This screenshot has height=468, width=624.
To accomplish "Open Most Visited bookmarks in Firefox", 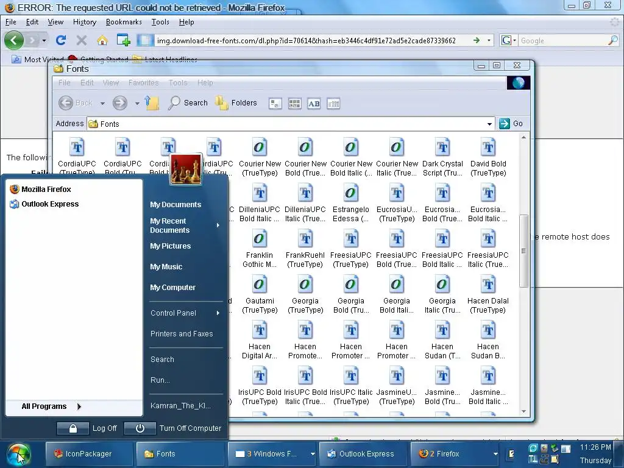I will click(x=38, y=59).
